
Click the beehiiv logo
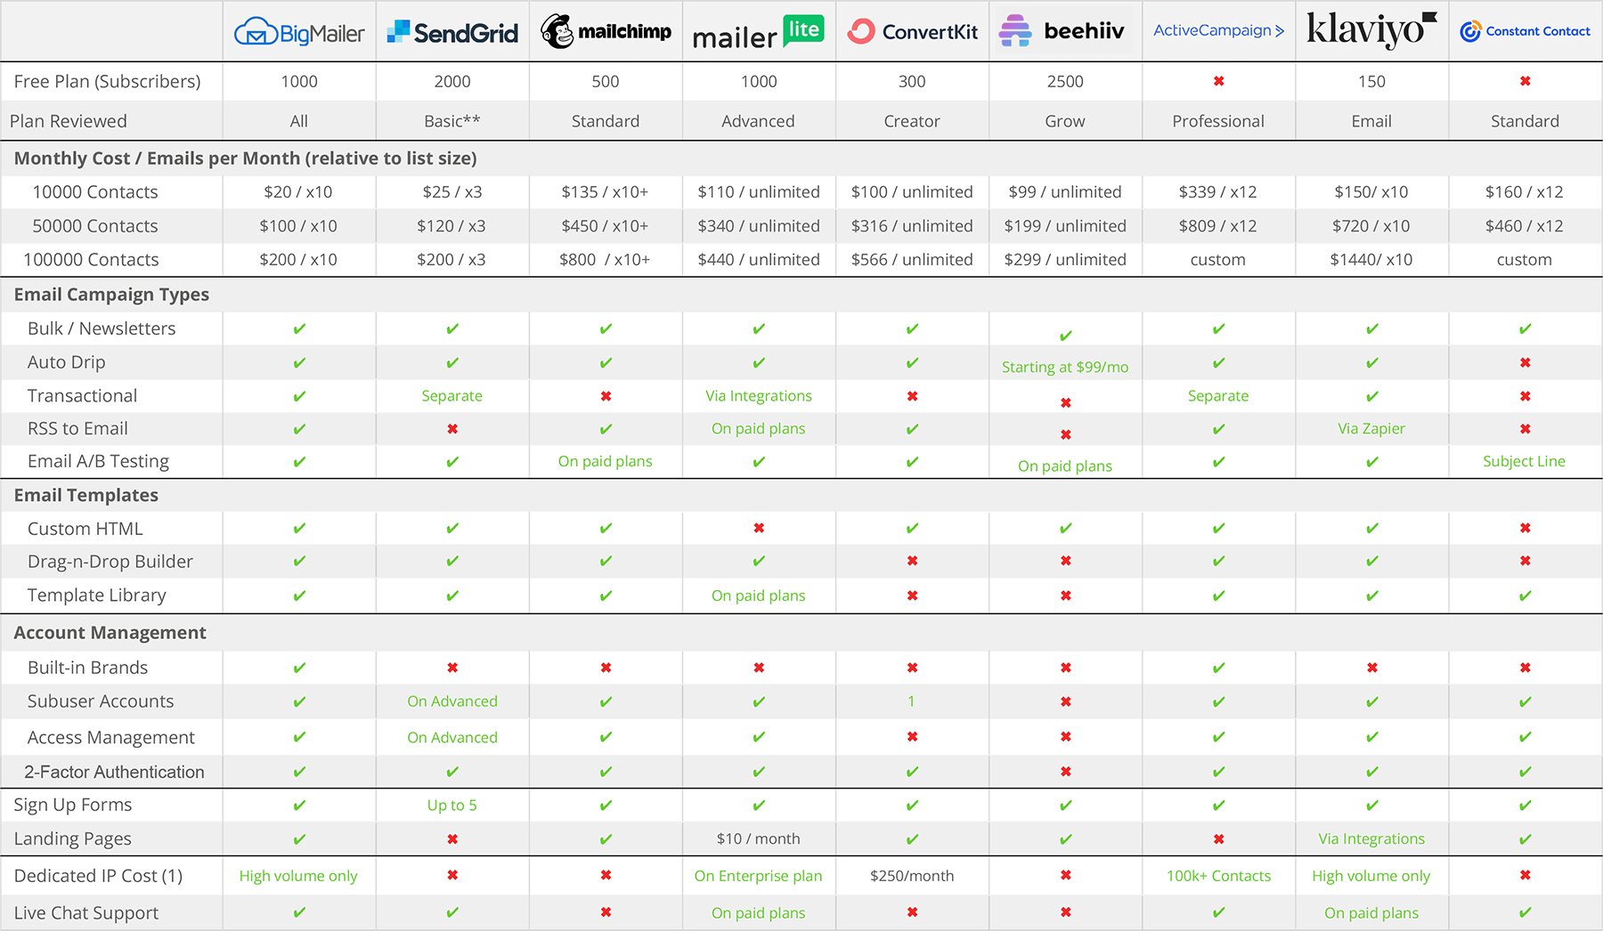[x=1062, y=31]
